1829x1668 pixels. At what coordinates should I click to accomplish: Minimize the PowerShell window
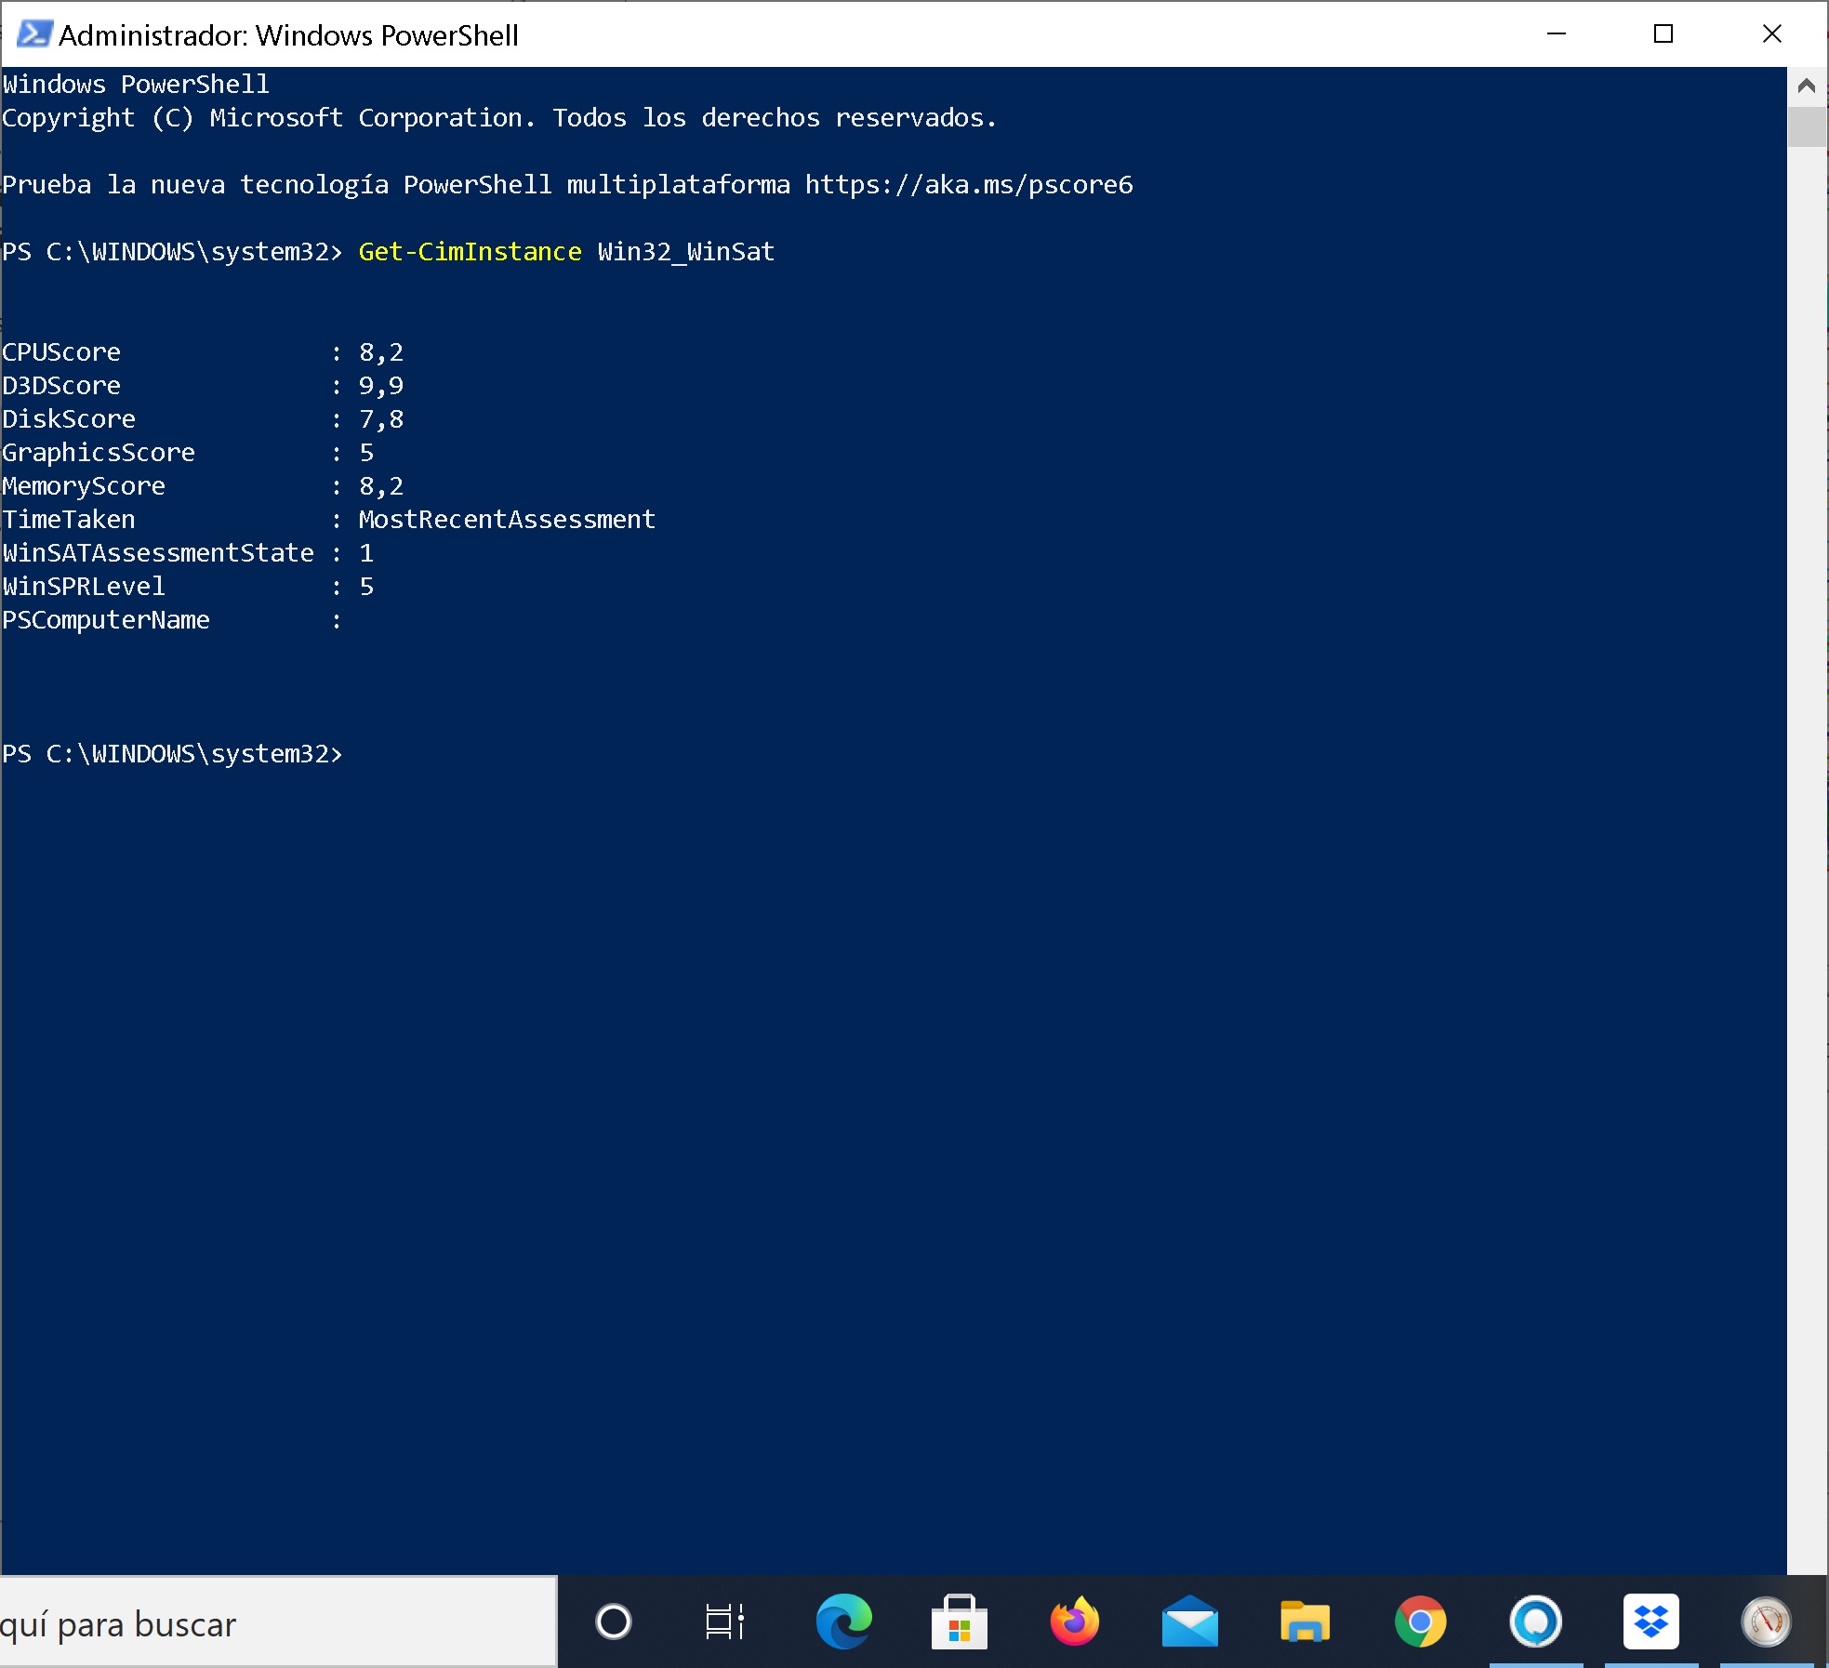[x=1556, y=34]
